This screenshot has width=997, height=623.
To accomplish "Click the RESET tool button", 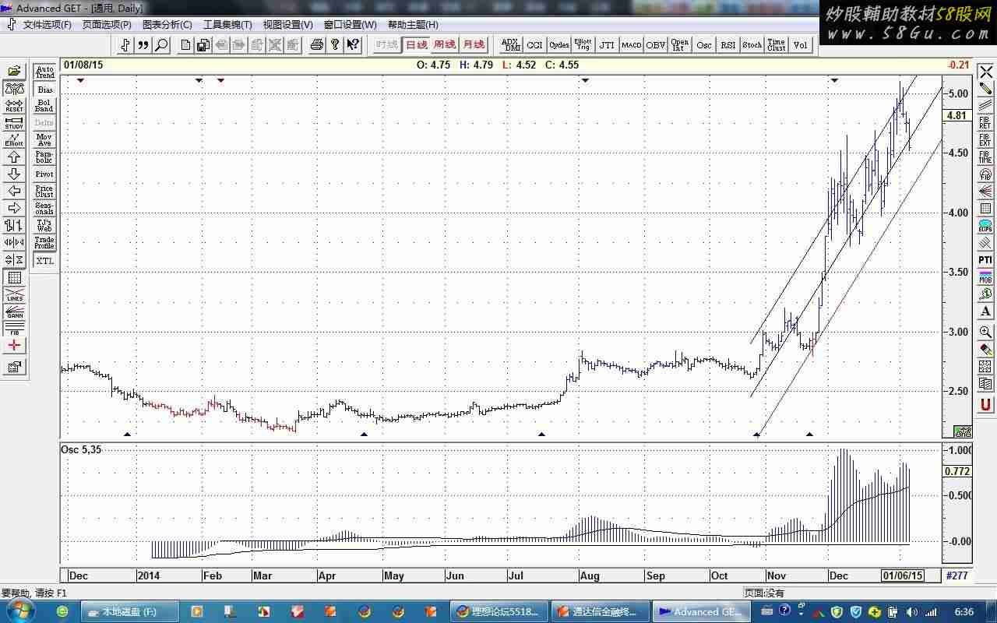I will (14, 106).
